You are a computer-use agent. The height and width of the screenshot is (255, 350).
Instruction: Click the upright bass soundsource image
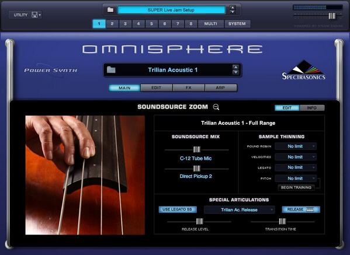85,175
